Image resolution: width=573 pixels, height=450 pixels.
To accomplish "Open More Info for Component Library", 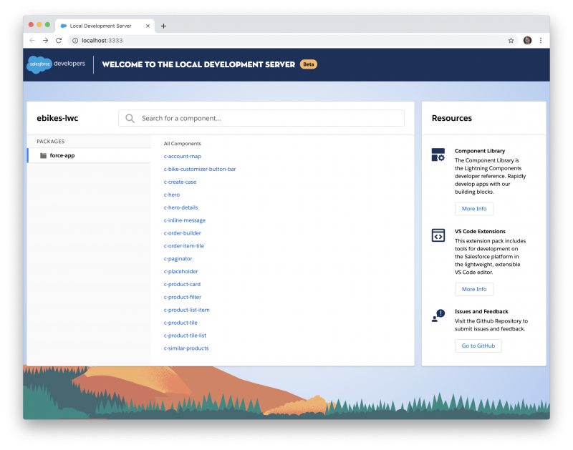I will [474, 209].
